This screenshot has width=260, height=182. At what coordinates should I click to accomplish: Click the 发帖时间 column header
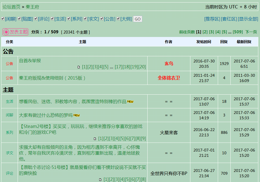(204, 42)
